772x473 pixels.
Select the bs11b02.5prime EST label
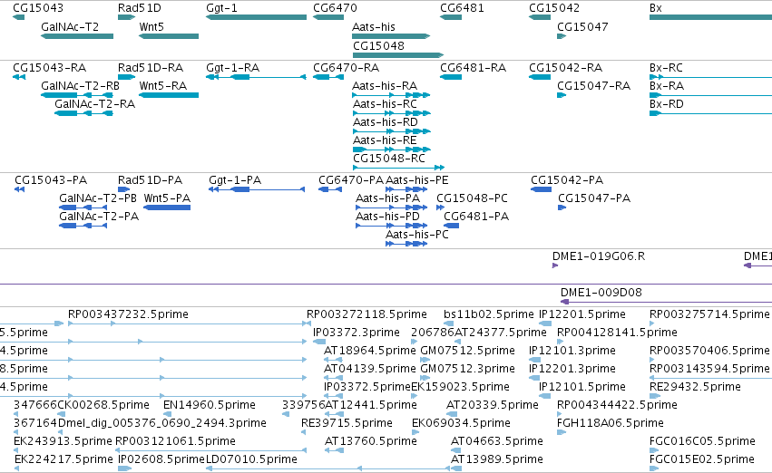click(488, 314)
